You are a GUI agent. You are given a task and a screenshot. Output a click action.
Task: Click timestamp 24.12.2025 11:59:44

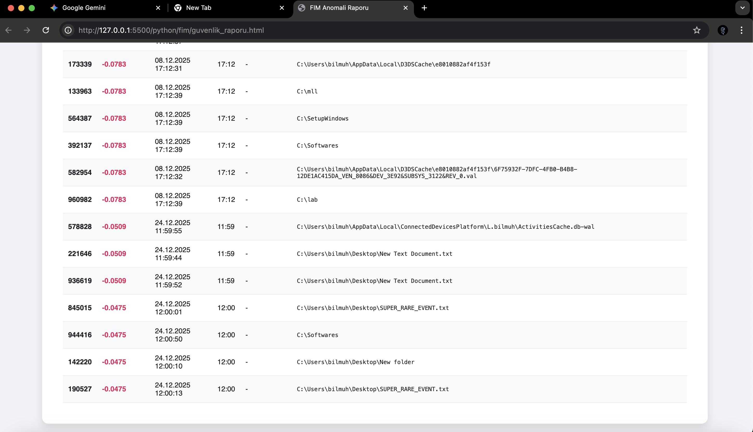[x=173, y=254]
